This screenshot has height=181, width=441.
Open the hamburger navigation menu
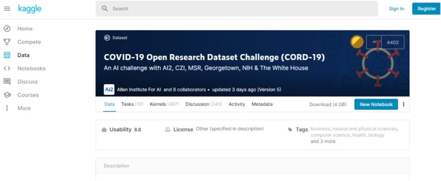tap(7, 9)
